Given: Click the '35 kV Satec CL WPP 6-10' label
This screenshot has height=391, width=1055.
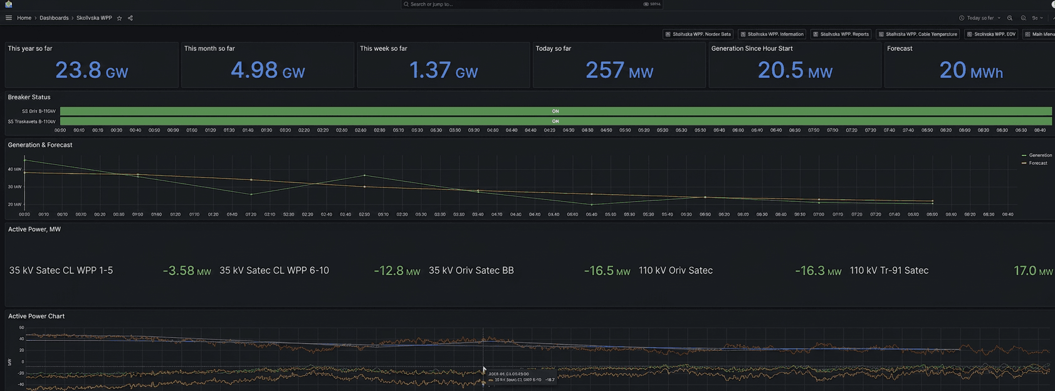Looking at the screenshot, I should [x=274, y=271].
